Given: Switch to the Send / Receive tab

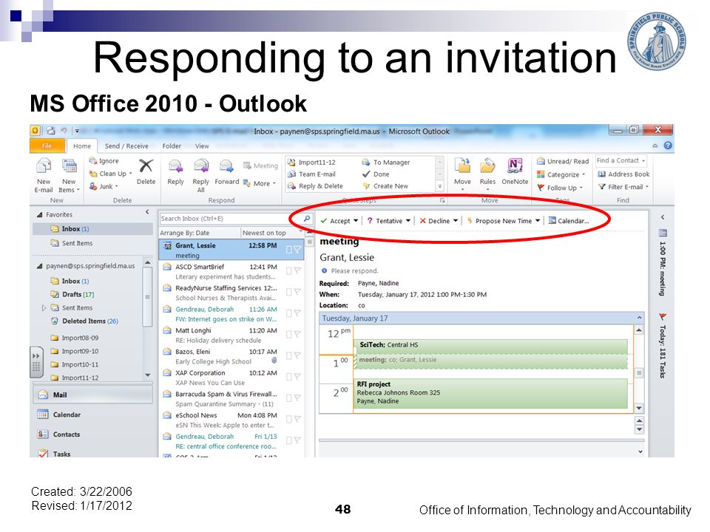Looking at the screenshot, I should 126,146.
